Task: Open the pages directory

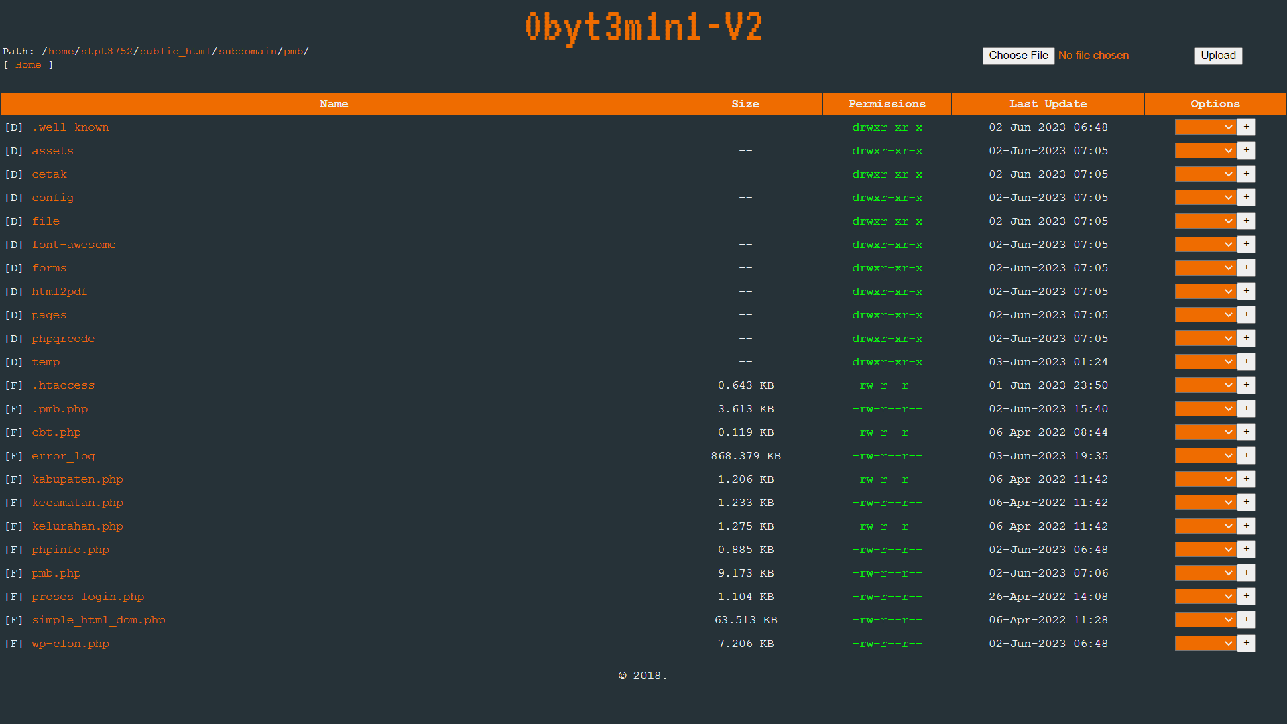Action: [x=49, y=315]
